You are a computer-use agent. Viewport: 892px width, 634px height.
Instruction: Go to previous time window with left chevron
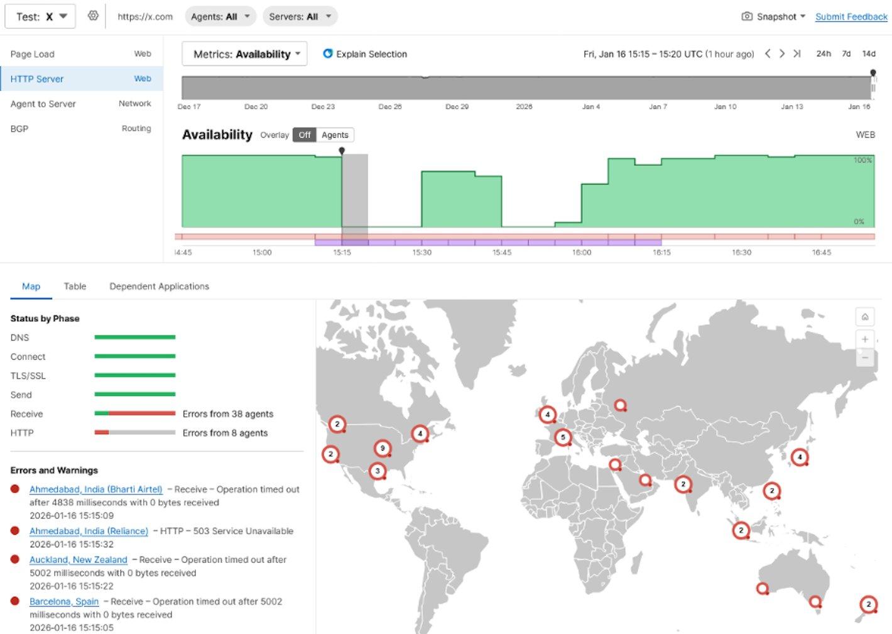768,54
